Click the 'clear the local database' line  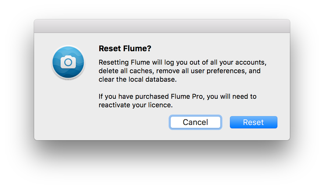tap(138, 79)
